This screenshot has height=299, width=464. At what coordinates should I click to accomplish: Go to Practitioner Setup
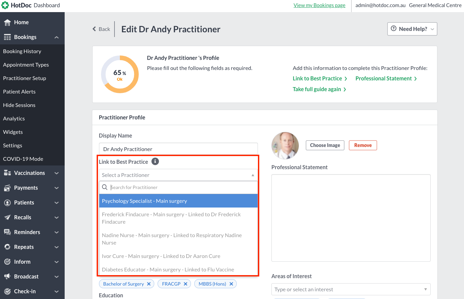click(25, 78)
